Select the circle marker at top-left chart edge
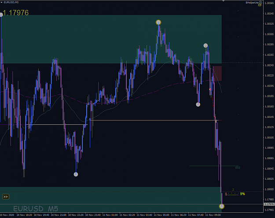This screenshot has width=275, height=218. tap(1, 15)
